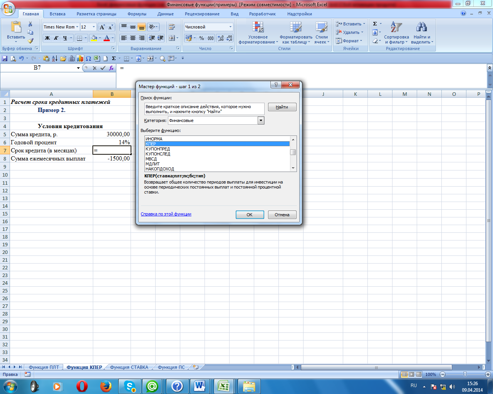Toggle Italic (К) formatting
Screen dimensions: 493x394
pos(56,38)
